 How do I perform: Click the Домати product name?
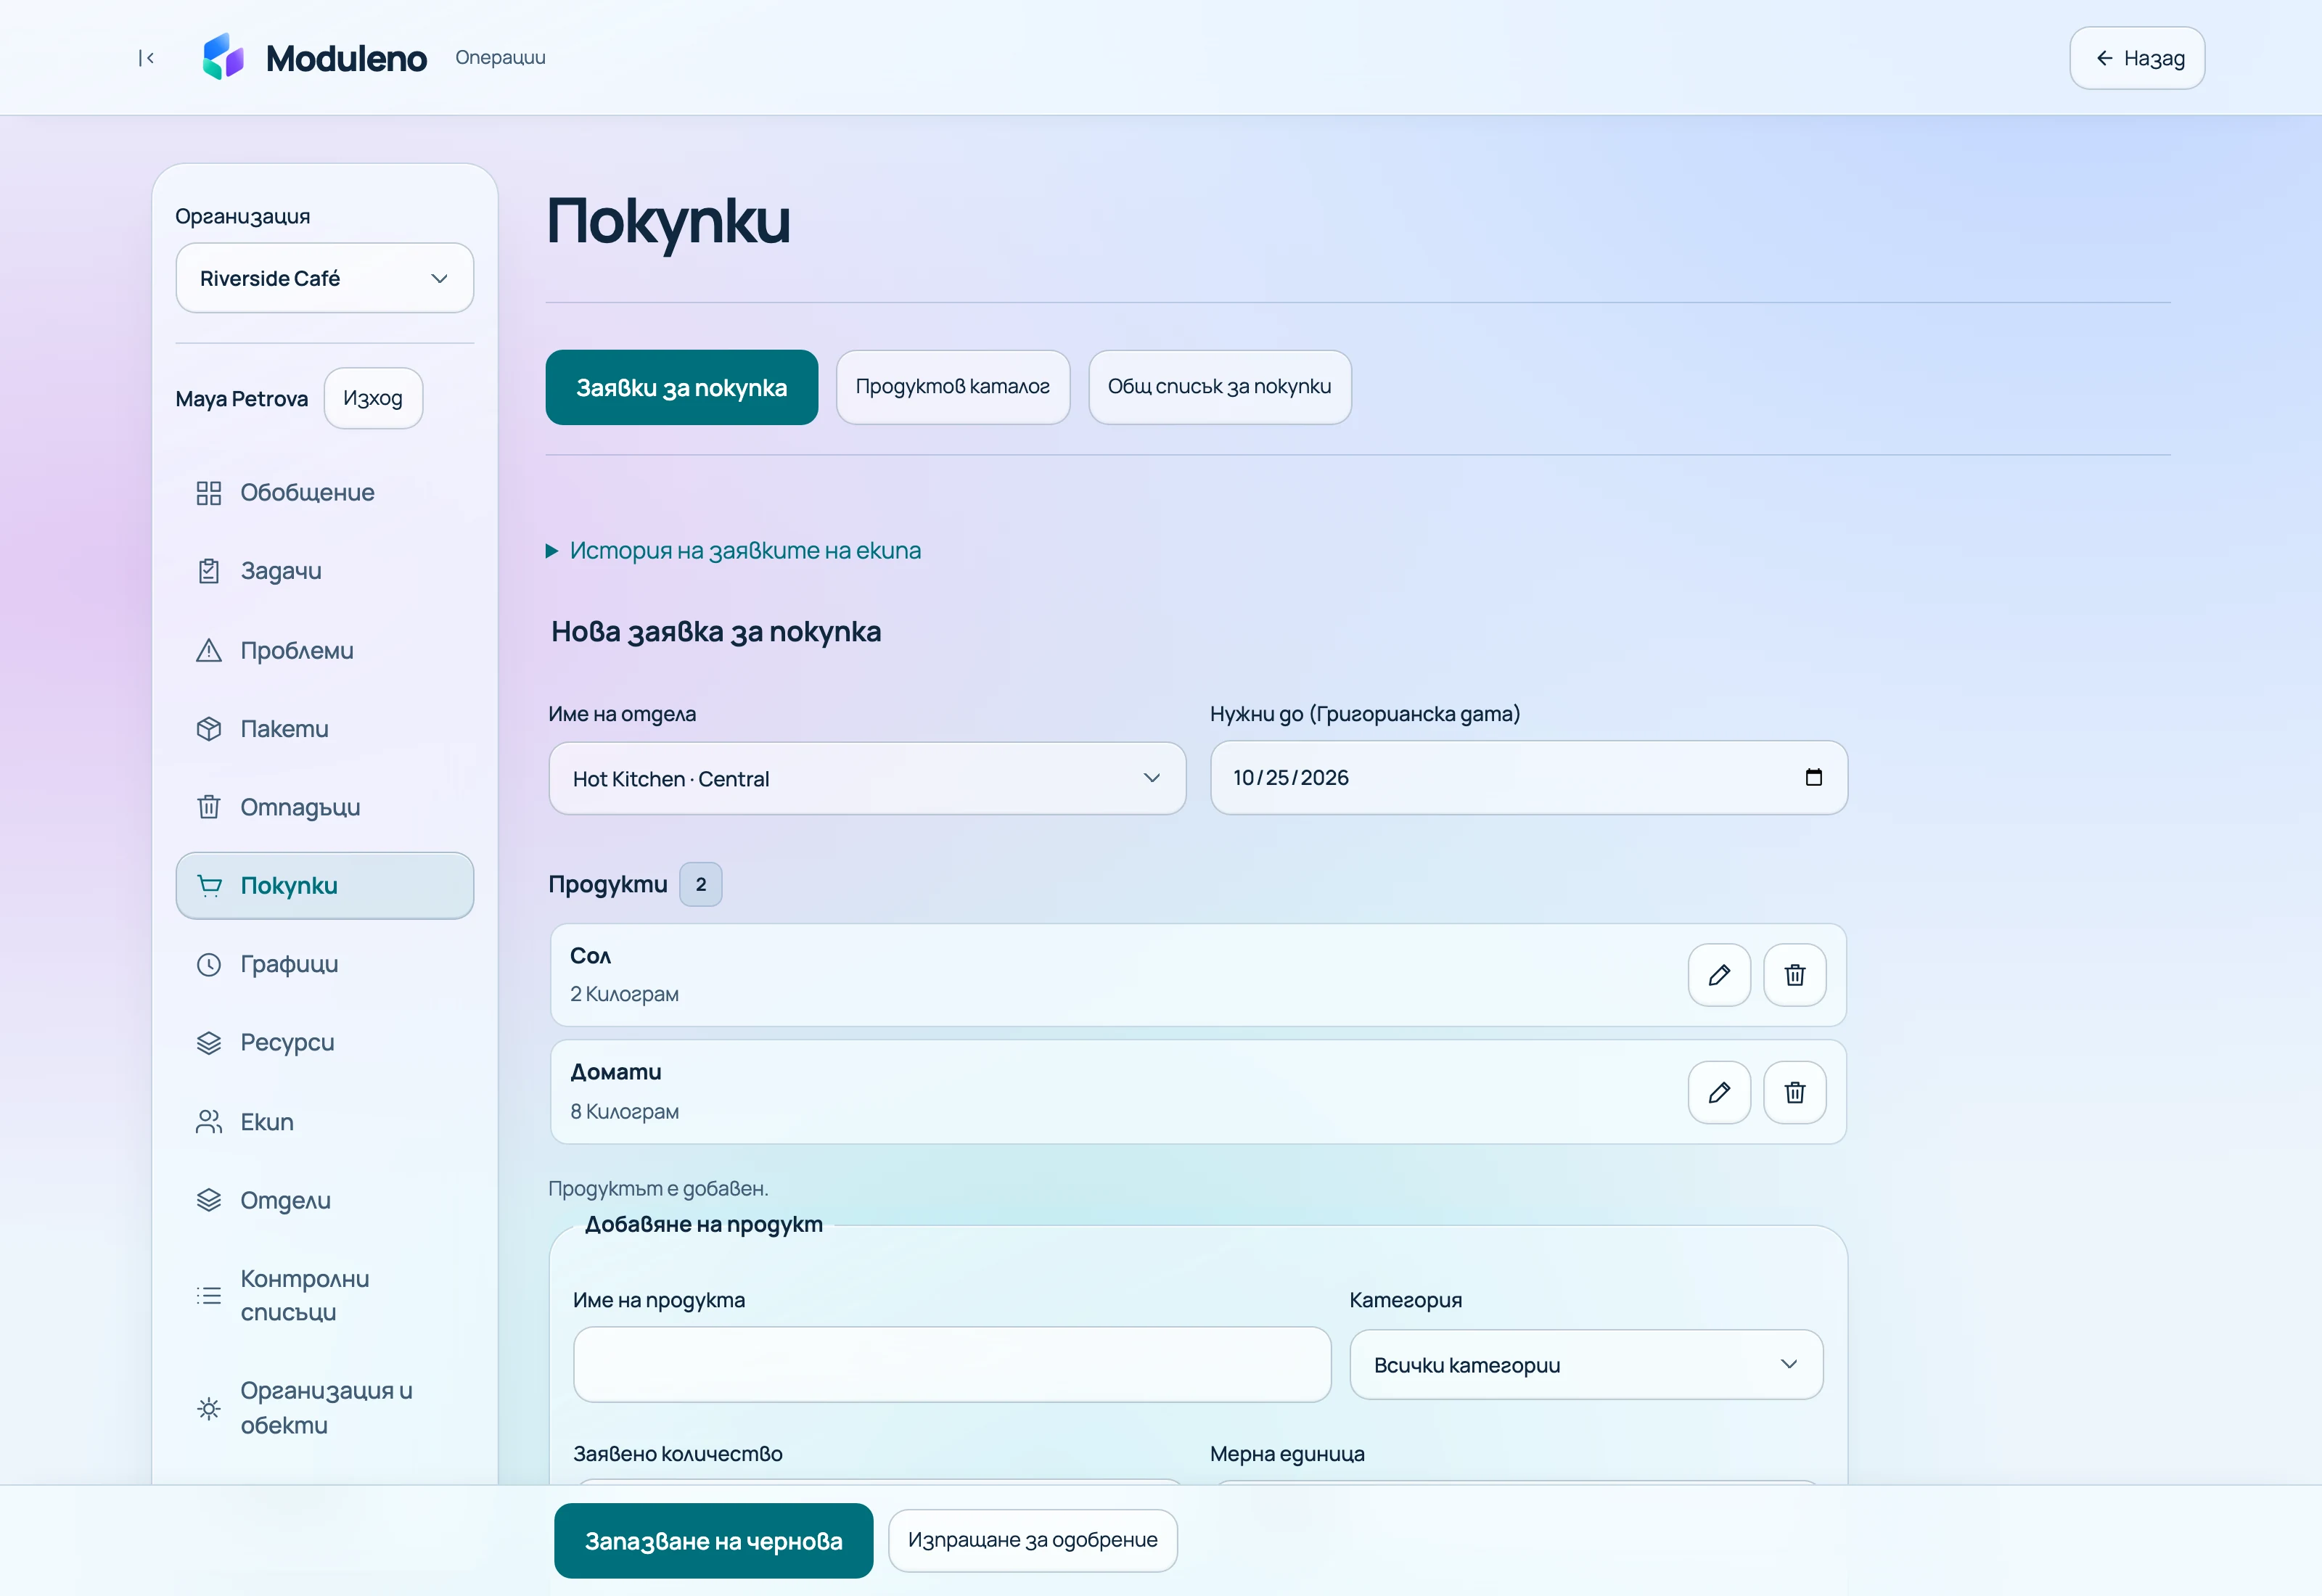point(615,1072)
